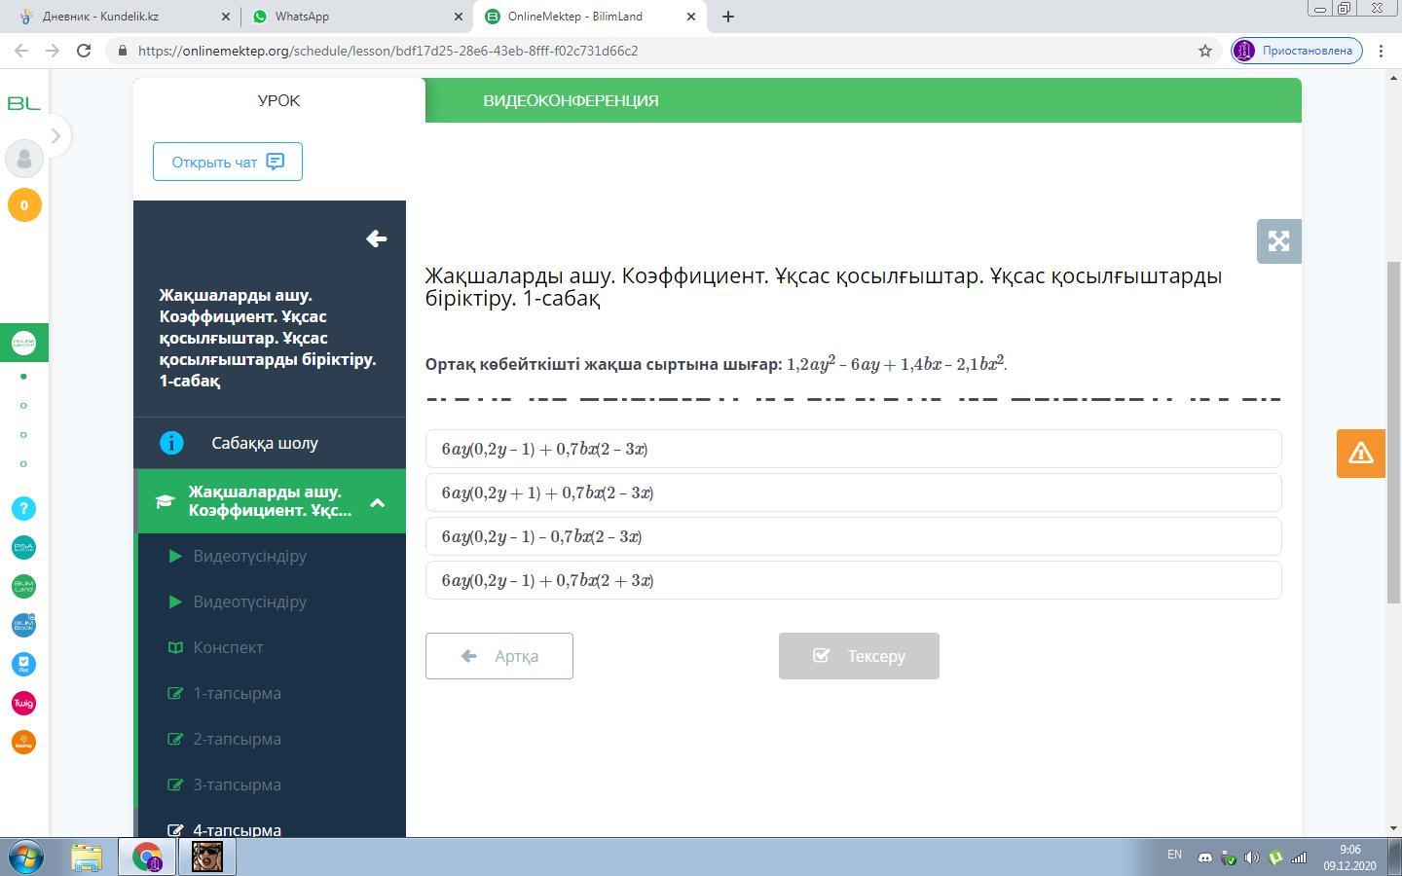Open the help question mark icon
The width and height of the screenshot is (1402, 876).
click(x=24, y=508)
